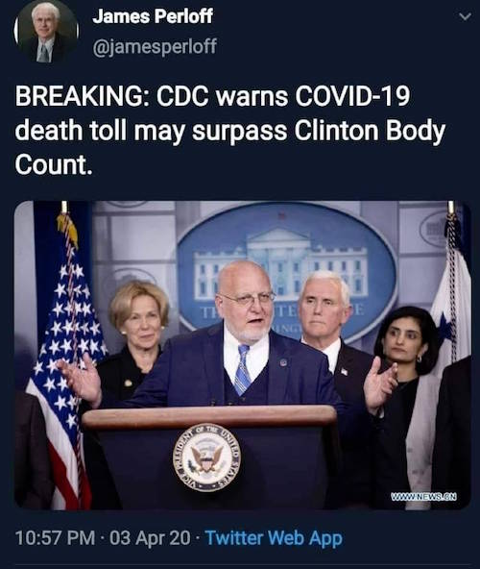Click the round seal on the podium
The width and height of the screenshot is (480, 569).
pyautogui.click(x=206, y=458)
